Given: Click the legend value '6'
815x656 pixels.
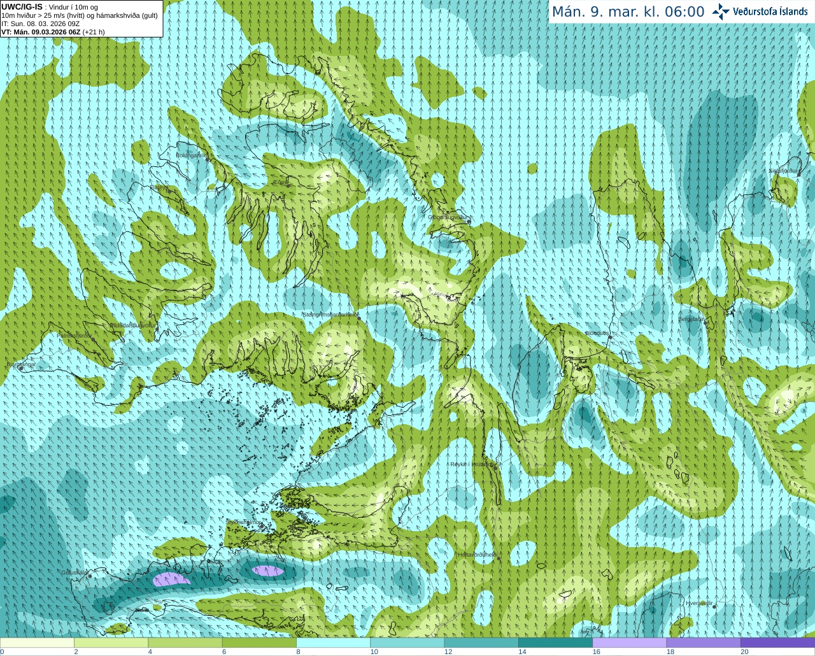Looking at the screenshot, I should click(x=224, y=652).
